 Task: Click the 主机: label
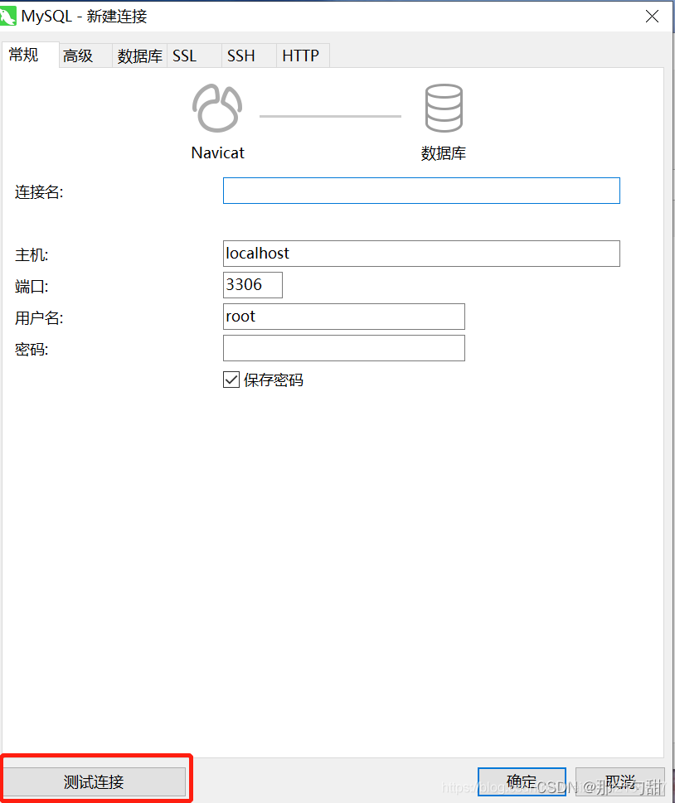tap(32, 255)
